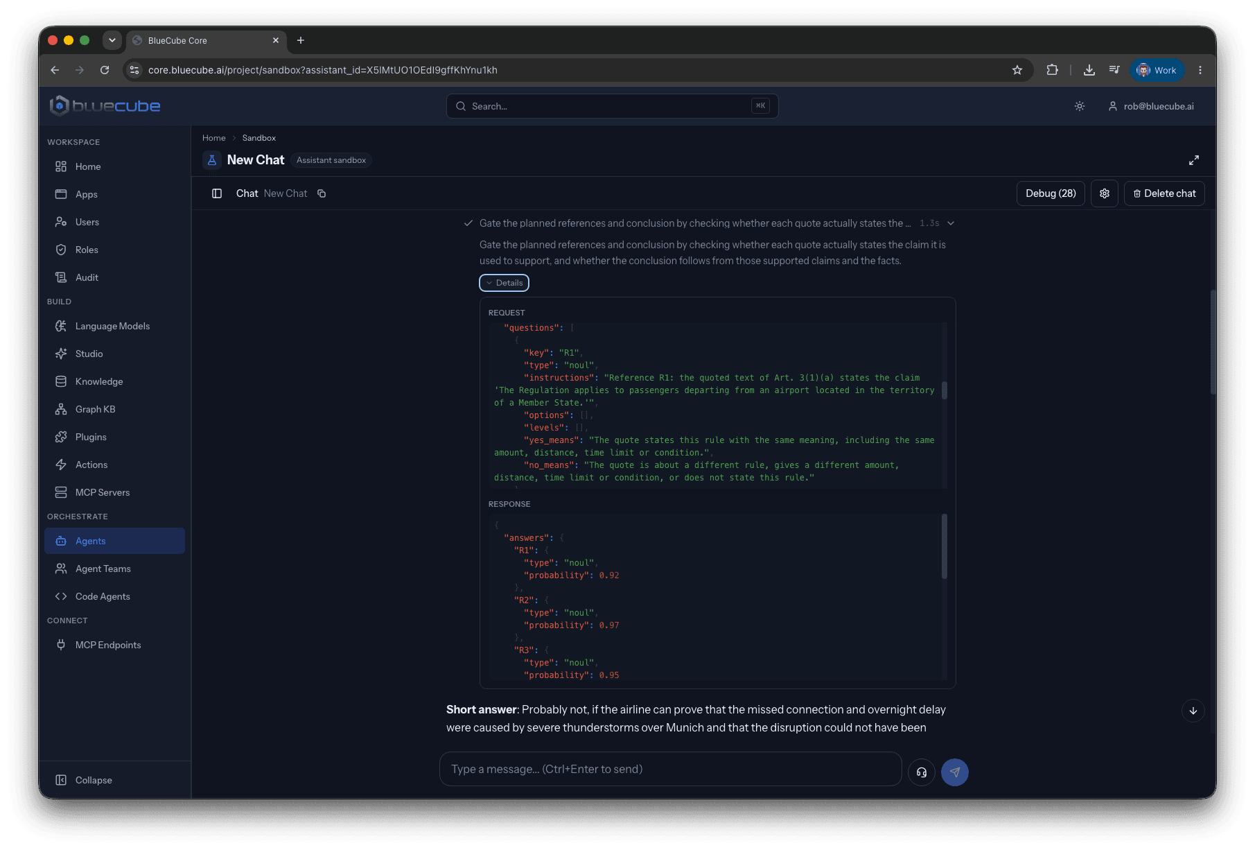This screenshot has width=1255, height=850.
Task: Click the flask icon beside New Chat
Action: click(x=212, y=160)
